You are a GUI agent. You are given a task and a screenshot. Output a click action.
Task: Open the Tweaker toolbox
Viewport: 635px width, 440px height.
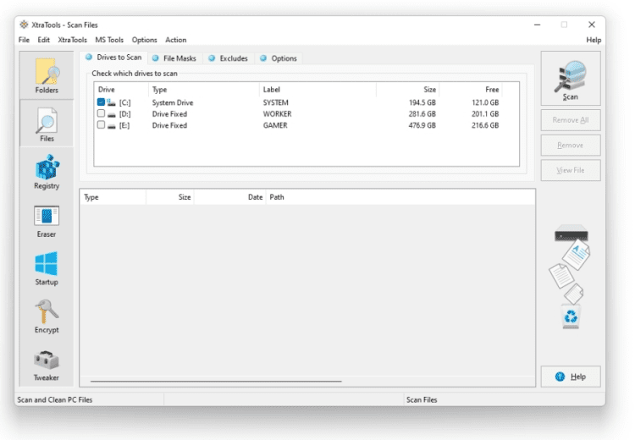click(x=47, y=366)
